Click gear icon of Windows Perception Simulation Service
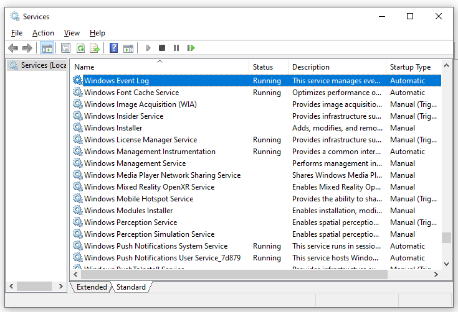This screenshot has width=458, height=312. (x=78, y=234)
